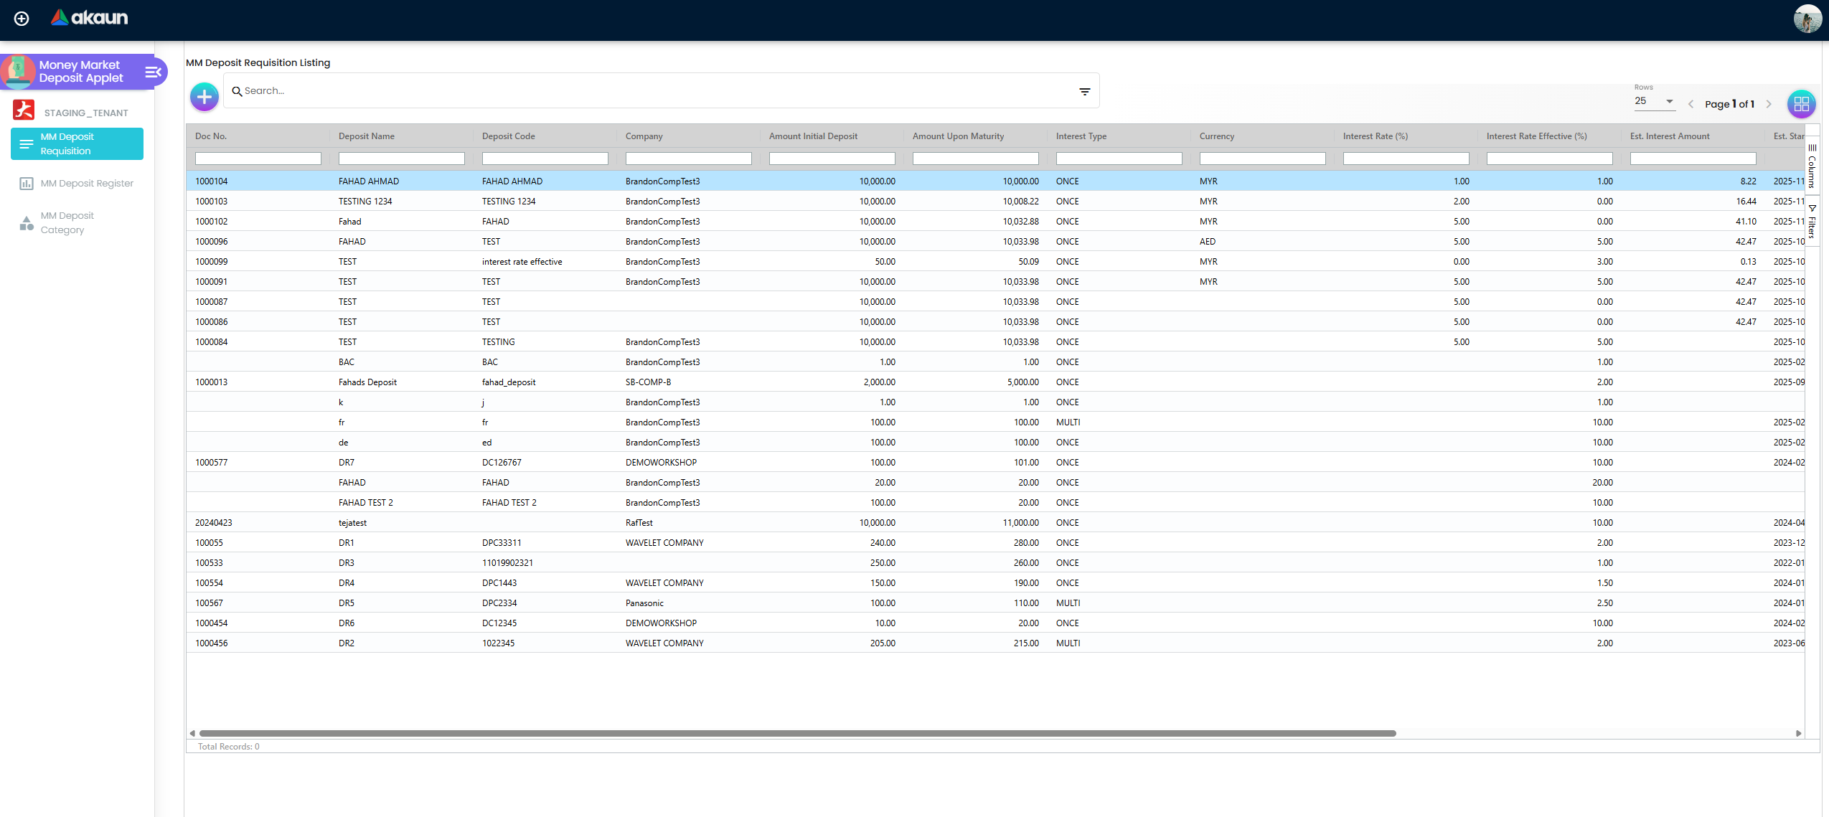Click the scroll left arrow

pos(192,733)
